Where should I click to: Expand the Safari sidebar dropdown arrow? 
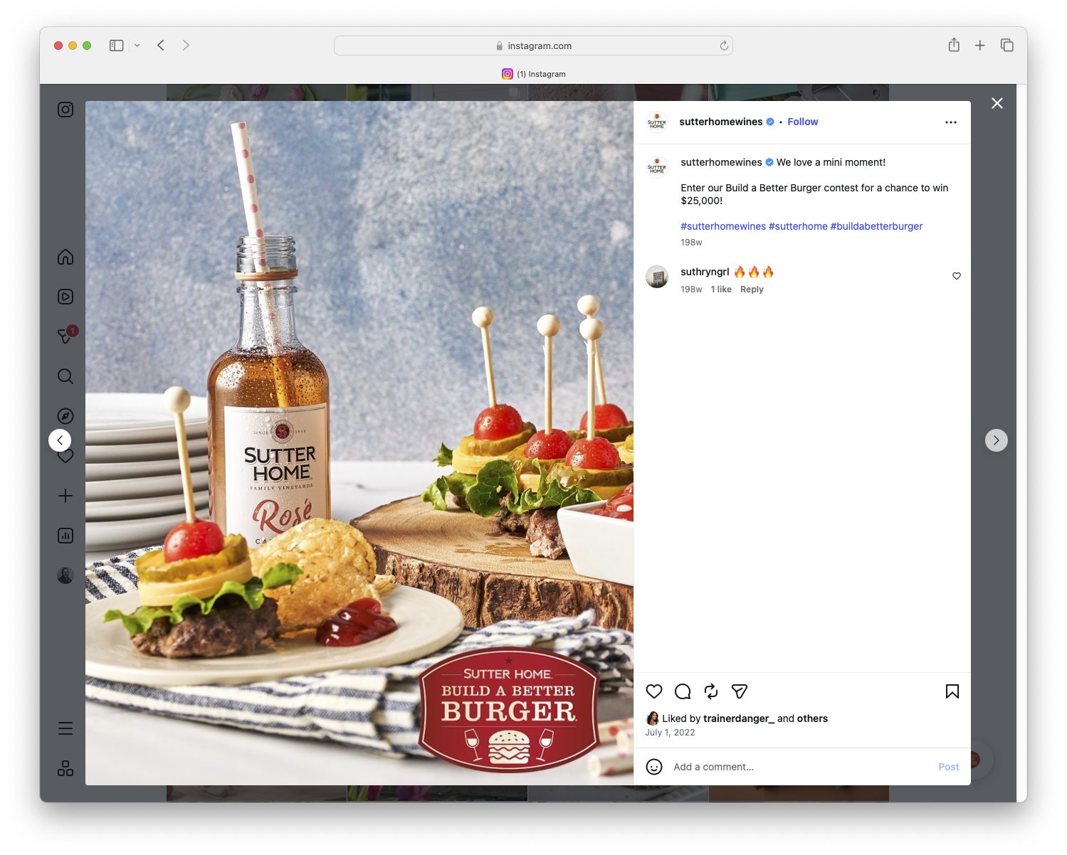tap(137, 46)
